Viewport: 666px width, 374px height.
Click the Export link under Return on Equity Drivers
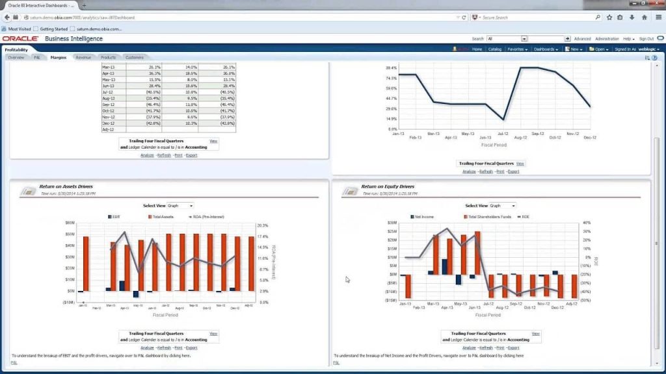513,348
